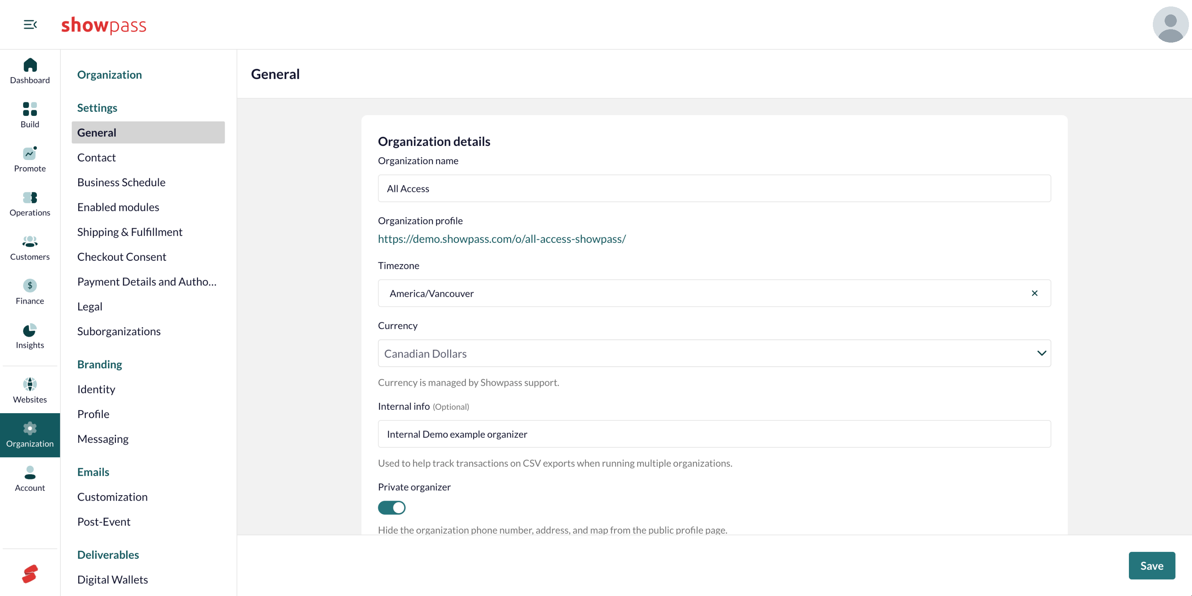
Task: Expand the Currency dropdown
Action: tap(714, 353)
